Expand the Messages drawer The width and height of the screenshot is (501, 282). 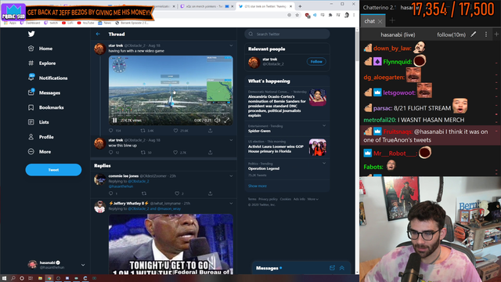point(342,268)
